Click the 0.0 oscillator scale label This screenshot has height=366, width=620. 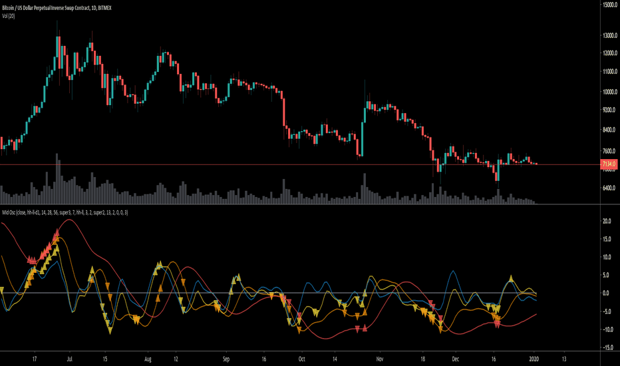tap(606, 293)
